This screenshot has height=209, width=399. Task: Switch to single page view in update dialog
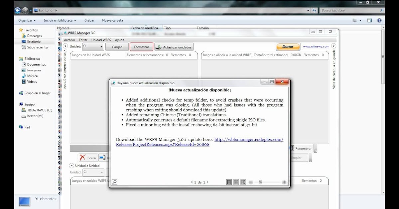[229, 182]
